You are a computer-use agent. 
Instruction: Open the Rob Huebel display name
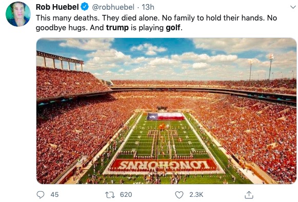pyautogui.click(x=57, y=7)
